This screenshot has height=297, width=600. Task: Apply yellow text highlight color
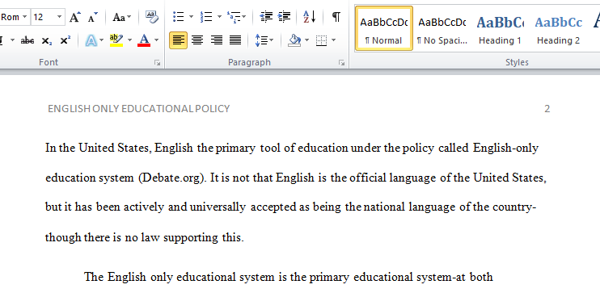(116, 40)
